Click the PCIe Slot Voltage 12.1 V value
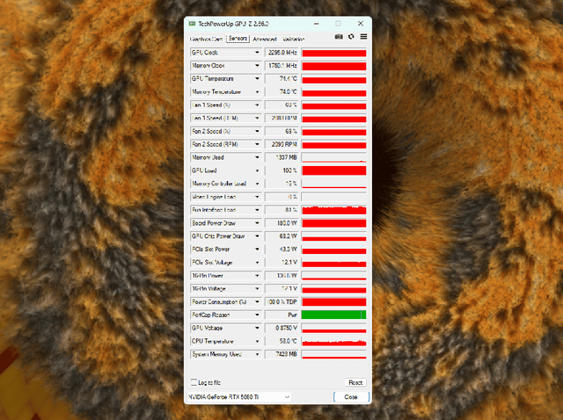The height and width of the screenshot is (420, 563). [281, 263]
